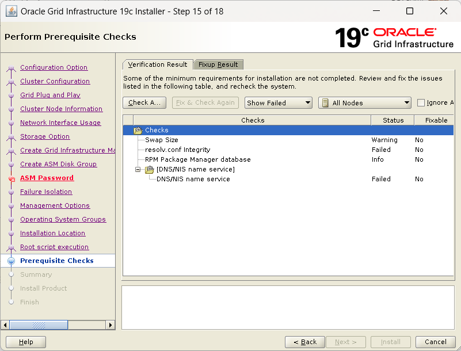Open the All Nodes dropdown
461x351 pixels.
364,103
